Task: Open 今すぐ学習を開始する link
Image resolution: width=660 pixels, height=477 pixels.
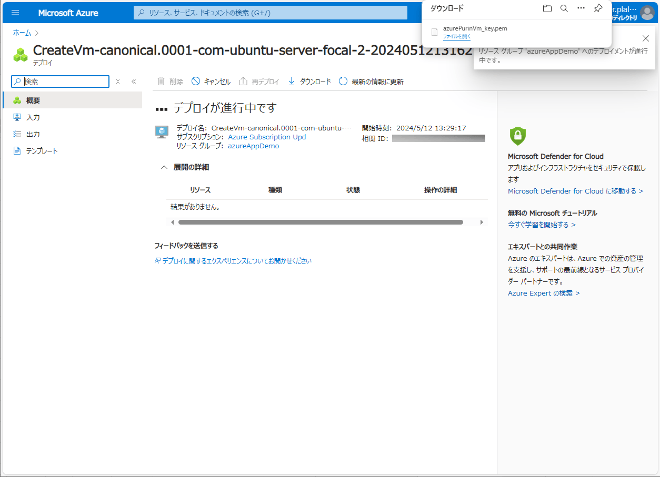Action: click(x=542, y=225)
